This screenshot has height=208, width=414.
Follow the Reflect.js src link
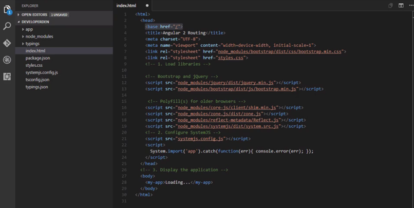(x=228, y=120)
